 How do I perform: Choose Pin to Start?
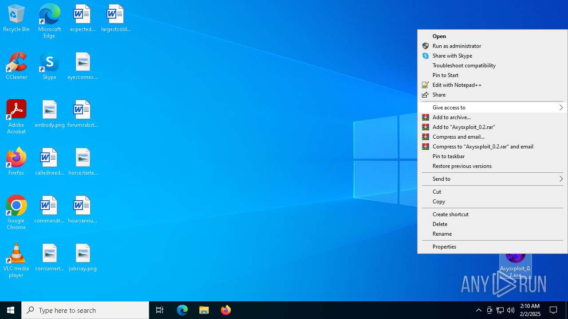(493, 75)
